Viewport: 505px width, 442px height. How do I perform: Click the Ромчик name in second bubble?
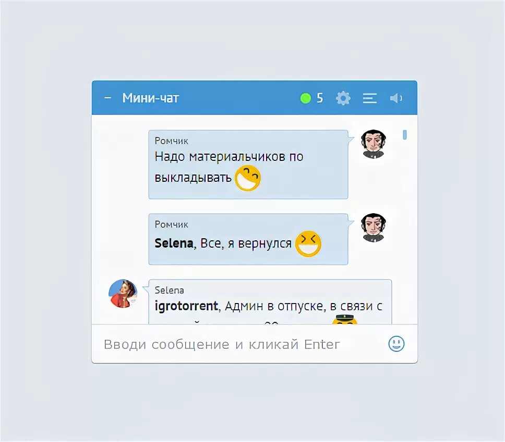click(171, 224)
